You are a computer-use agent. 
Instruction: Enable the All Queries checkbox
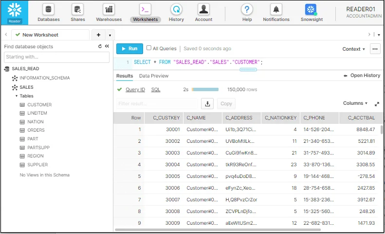pyautogui.click(x=149, y=48)
